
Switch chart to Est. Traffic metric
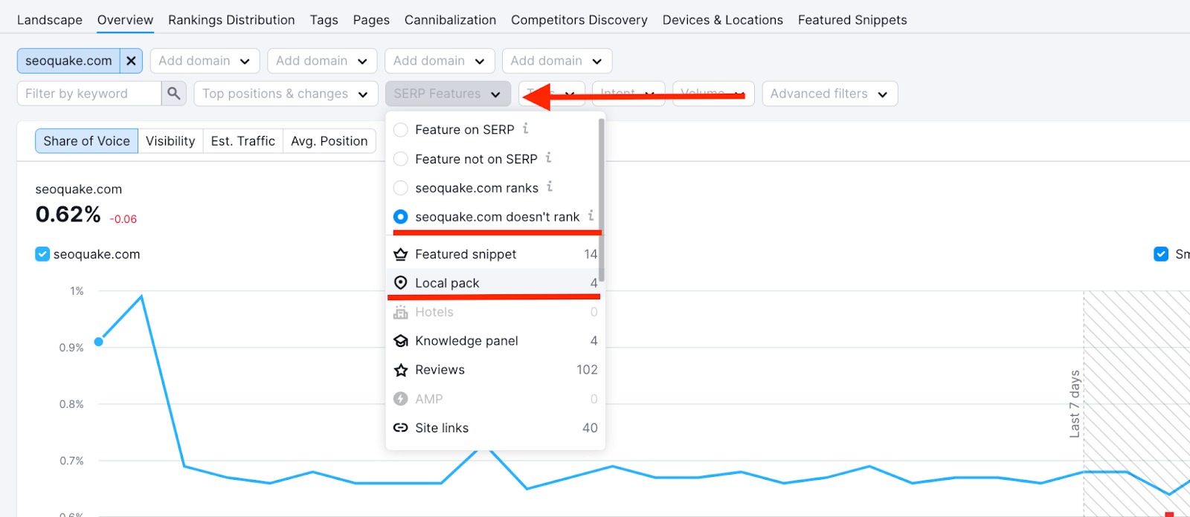click(x=243, y=141)
